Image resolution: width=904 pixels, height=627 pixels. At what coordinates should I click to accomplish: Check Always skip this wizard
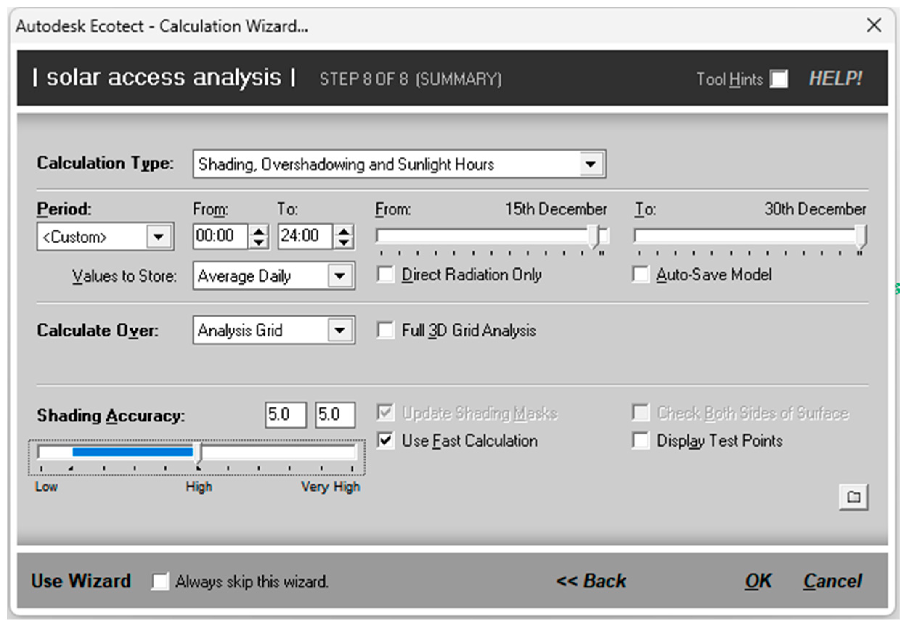pos(160,581)
